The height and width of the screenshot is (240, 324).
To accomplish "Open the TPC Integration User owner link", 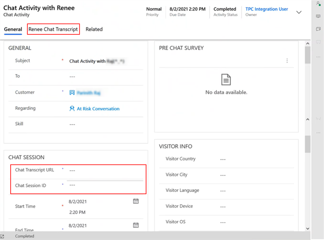I will pyautogui.click(x=267, y=9).
